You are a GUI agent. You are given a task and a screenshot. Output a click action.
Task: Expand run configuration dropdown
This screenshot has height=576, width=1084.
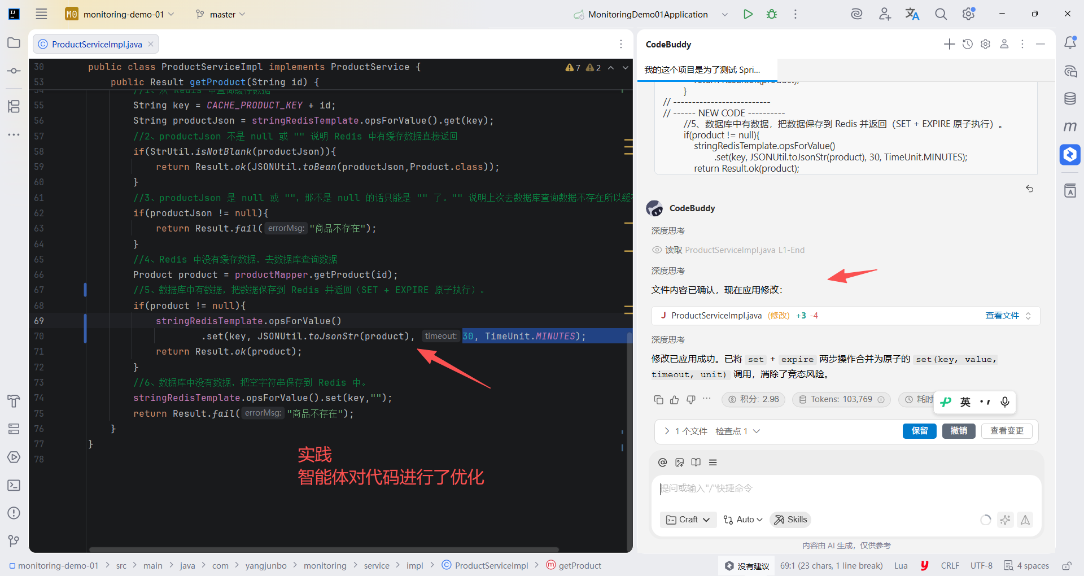tap(724, 14)
